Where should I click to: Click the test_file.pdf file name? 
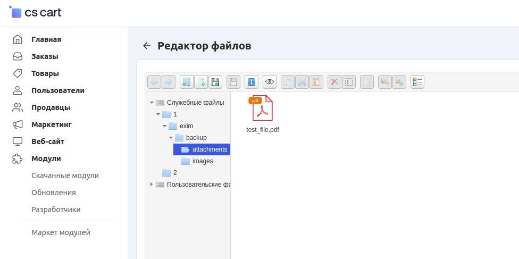click(263, 130)
